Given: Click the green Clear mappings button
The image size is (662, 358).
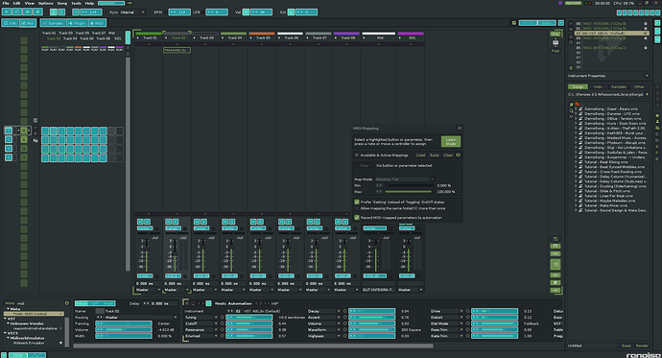Looking at the screenshot, I should coord(448,155).
